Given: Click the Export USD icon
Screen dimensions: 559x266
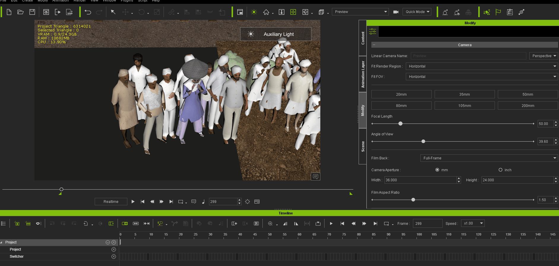Looking at the screenshot, I should 69,12.
